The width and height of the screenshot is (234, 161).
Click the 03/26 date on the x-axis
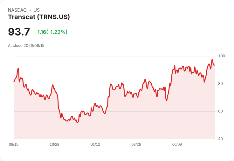click(136, 144)
